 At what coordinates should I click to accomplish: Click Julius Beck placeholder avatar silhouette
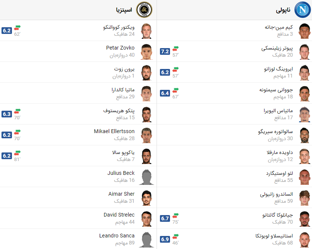tap(146, 177)
